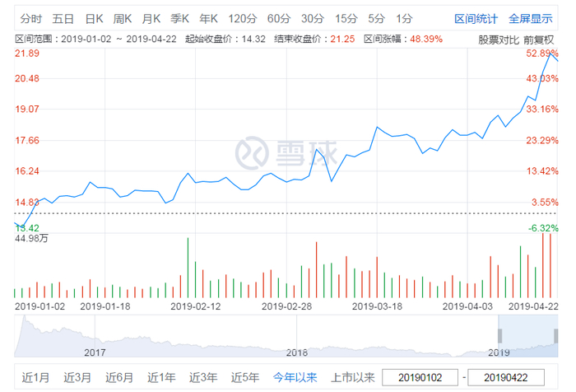Select the 近1月 range preset
576x392 pixels.
pyautogui.click(x=36, y=378)
